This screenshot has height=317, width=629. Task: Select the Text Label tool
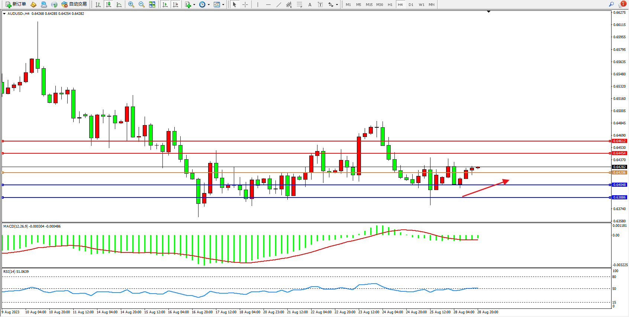pos(320,4)
